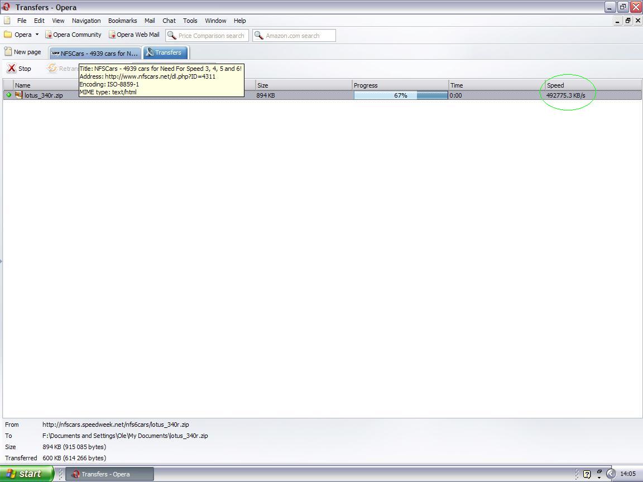The image size is (643, 482).
Task: Sort by the Speed column header
Action: (x=593, y=85)
